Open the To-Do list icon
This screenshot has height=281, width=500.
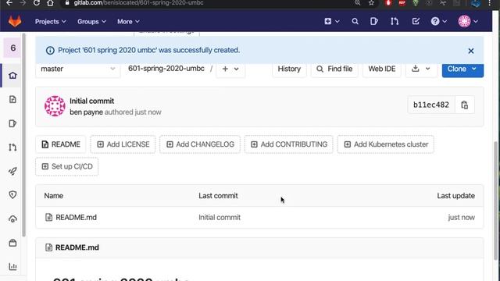point(416,21)
